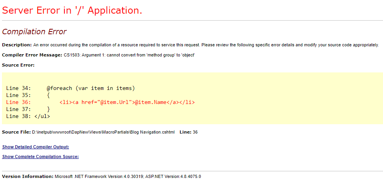Expand Show Complete Compilation Source link
The image size is (383, 183).
pyautogui.click(x=40, y=157)
